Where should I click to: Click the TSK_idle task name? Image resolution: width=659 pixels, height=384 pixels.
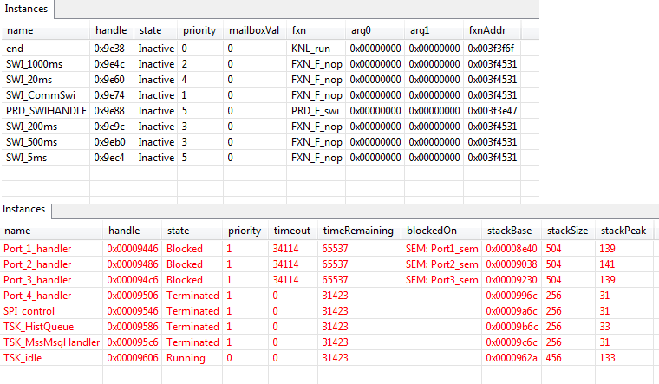[x=23, y=358]
